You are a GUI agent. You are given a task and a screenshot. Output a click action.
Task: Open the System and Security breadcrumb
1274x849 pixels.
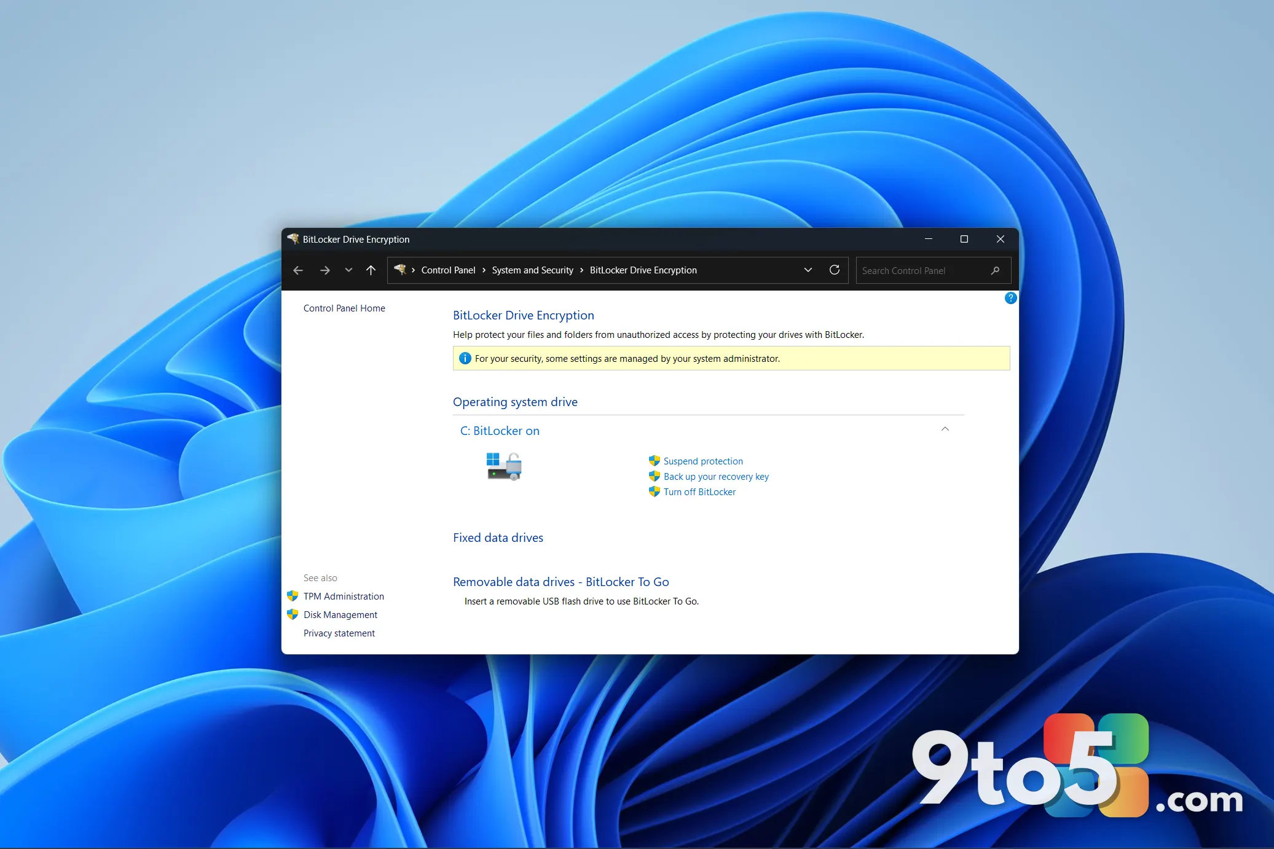[532, 270]
